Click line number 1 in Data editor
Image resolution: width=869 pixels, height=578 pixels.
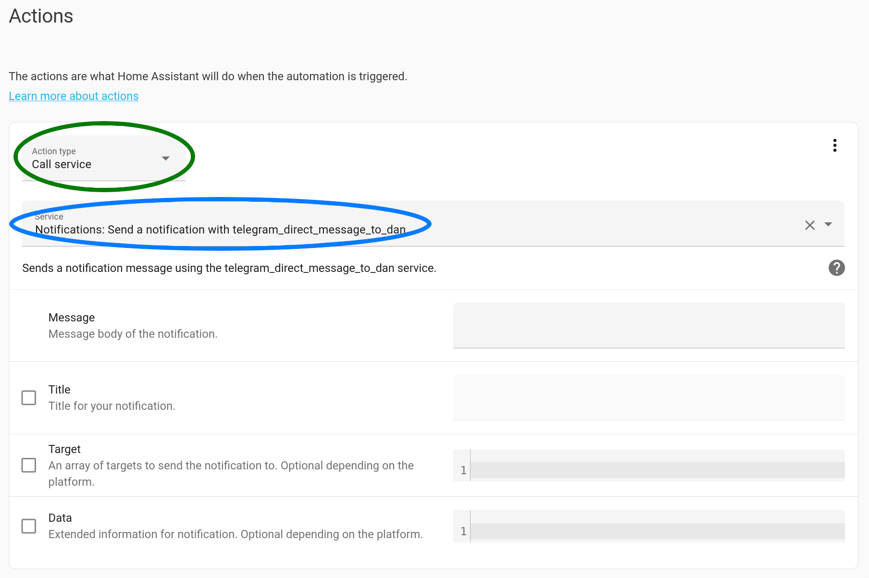tap(463, 531)
